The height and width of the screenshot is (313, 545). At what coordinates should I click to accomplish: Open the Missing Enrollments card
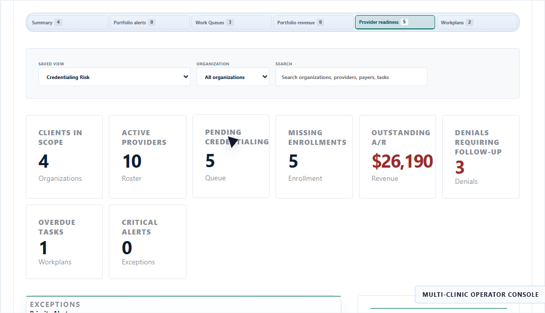314,156
